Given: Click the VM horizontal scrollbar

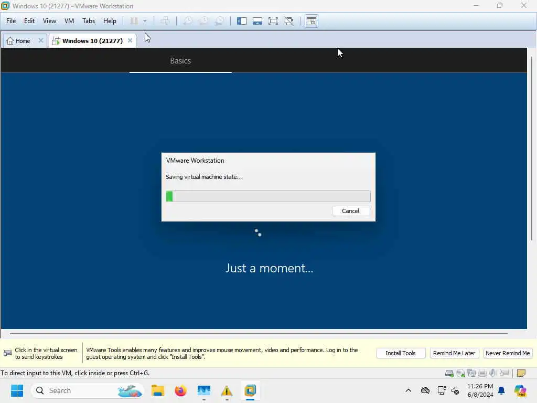Looking at the screenshot, I should pyautogui.click(x=259, y=333).
